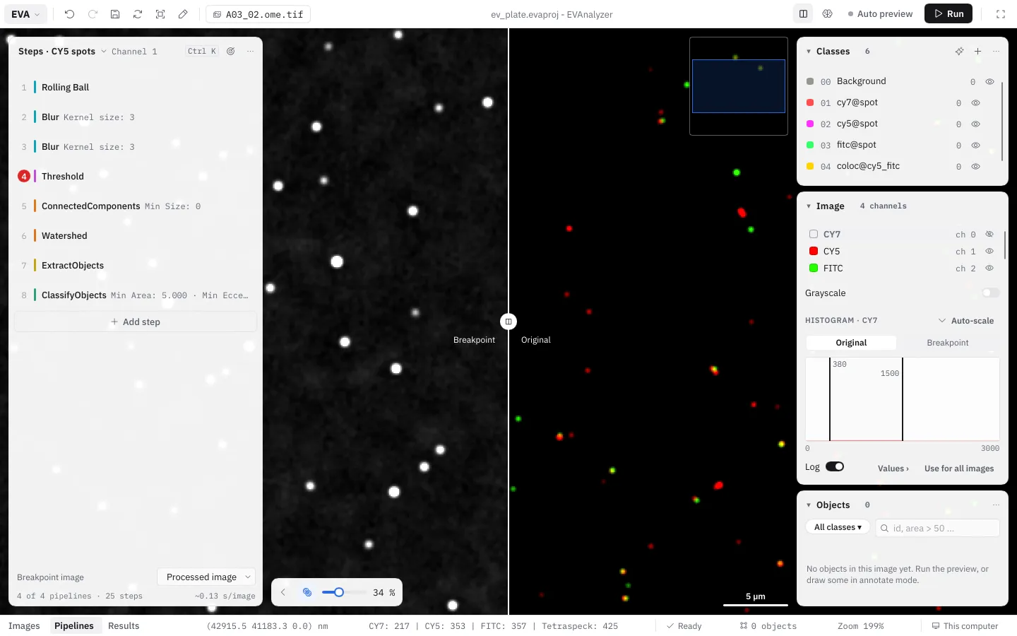Click the magic sparkle icon in Classes
This screenshot has width=1017, height=636.
click(x=959, y=51)
